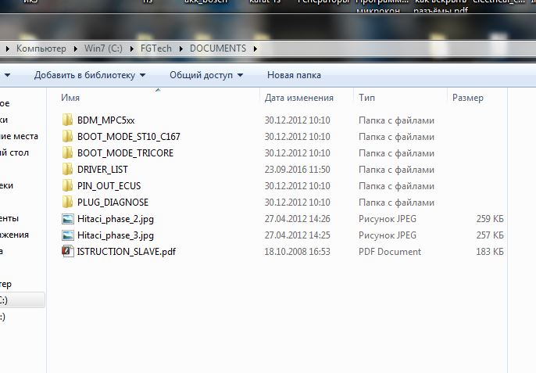
Task: Open the Добавить в библиотеку dropdown
Action: (90, 75)
